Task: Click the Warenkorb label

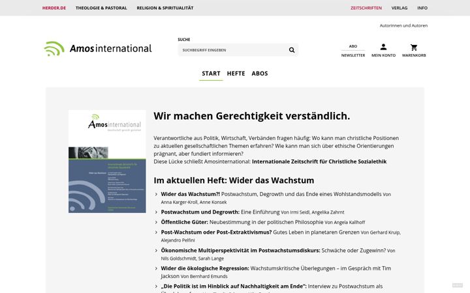Action: [414, 55]
